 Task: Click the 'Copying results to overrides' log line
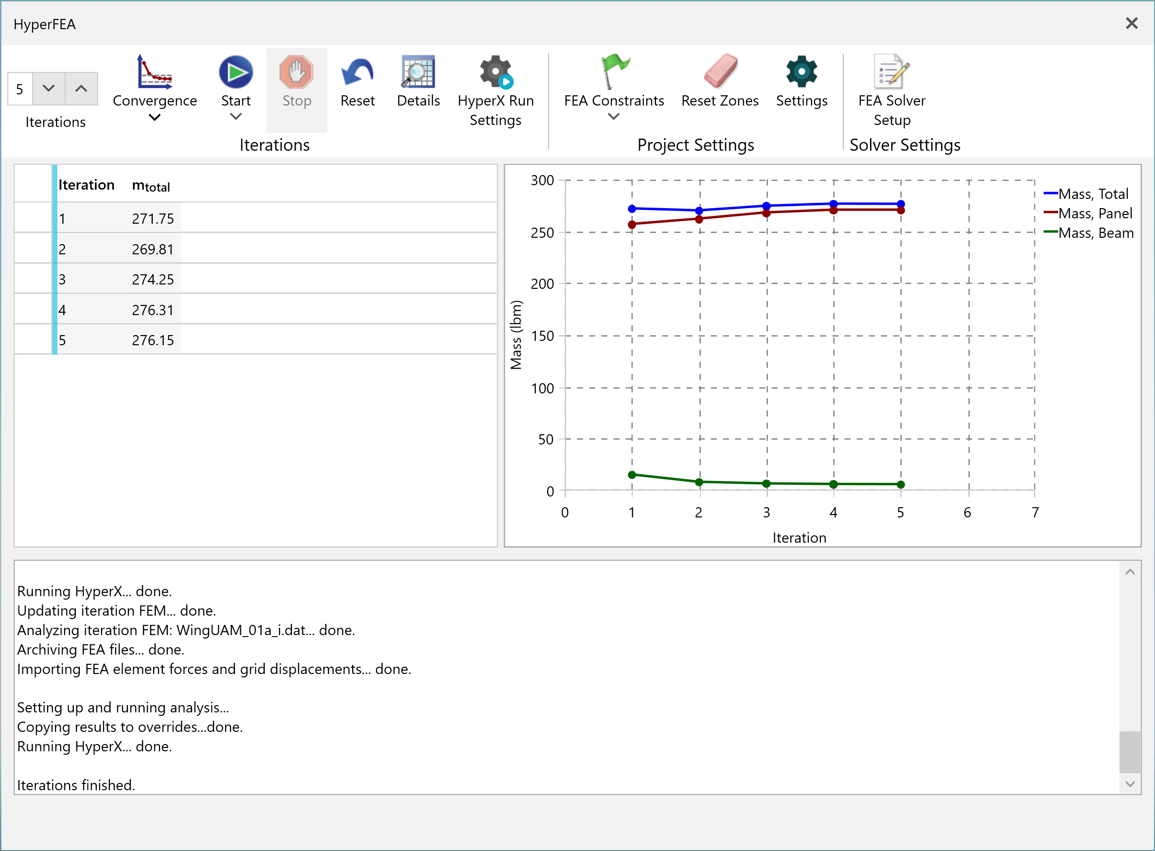tap(130, 727)
